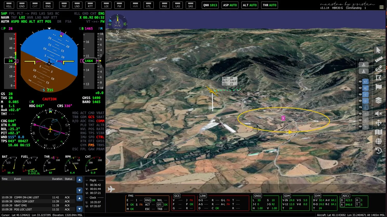Select the yellow aircraft on map
Viewport: 387px width, 217px height.
tap(212, 91)
